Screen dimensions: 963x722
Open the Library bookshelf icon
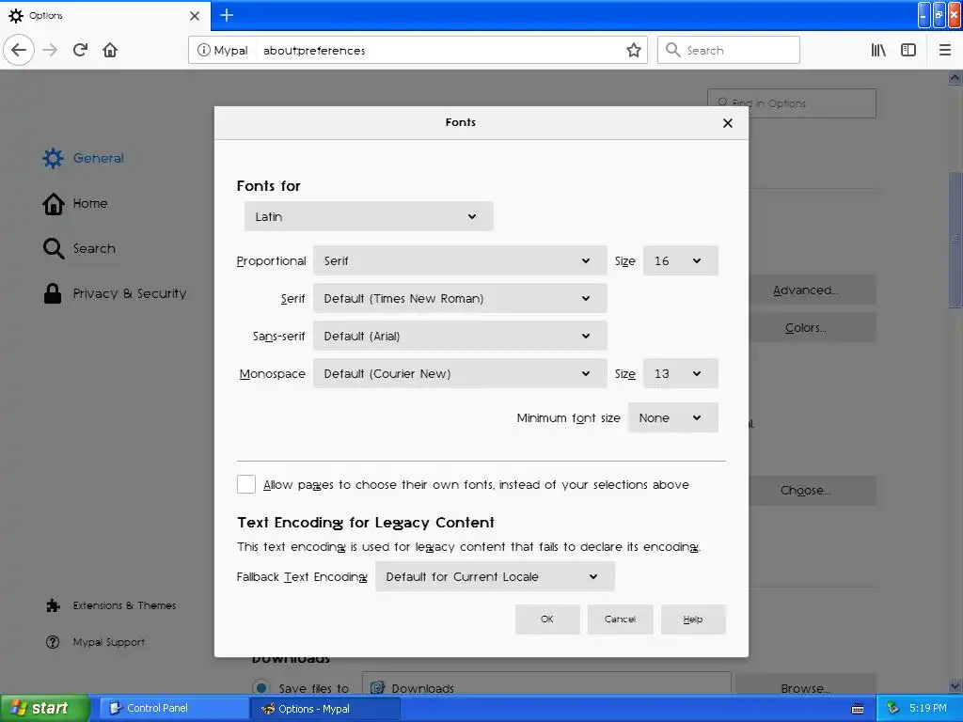[878, 50]
